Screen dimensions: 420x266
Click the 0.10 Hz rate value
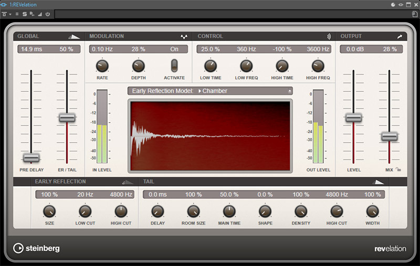click(x=102, y=49)
